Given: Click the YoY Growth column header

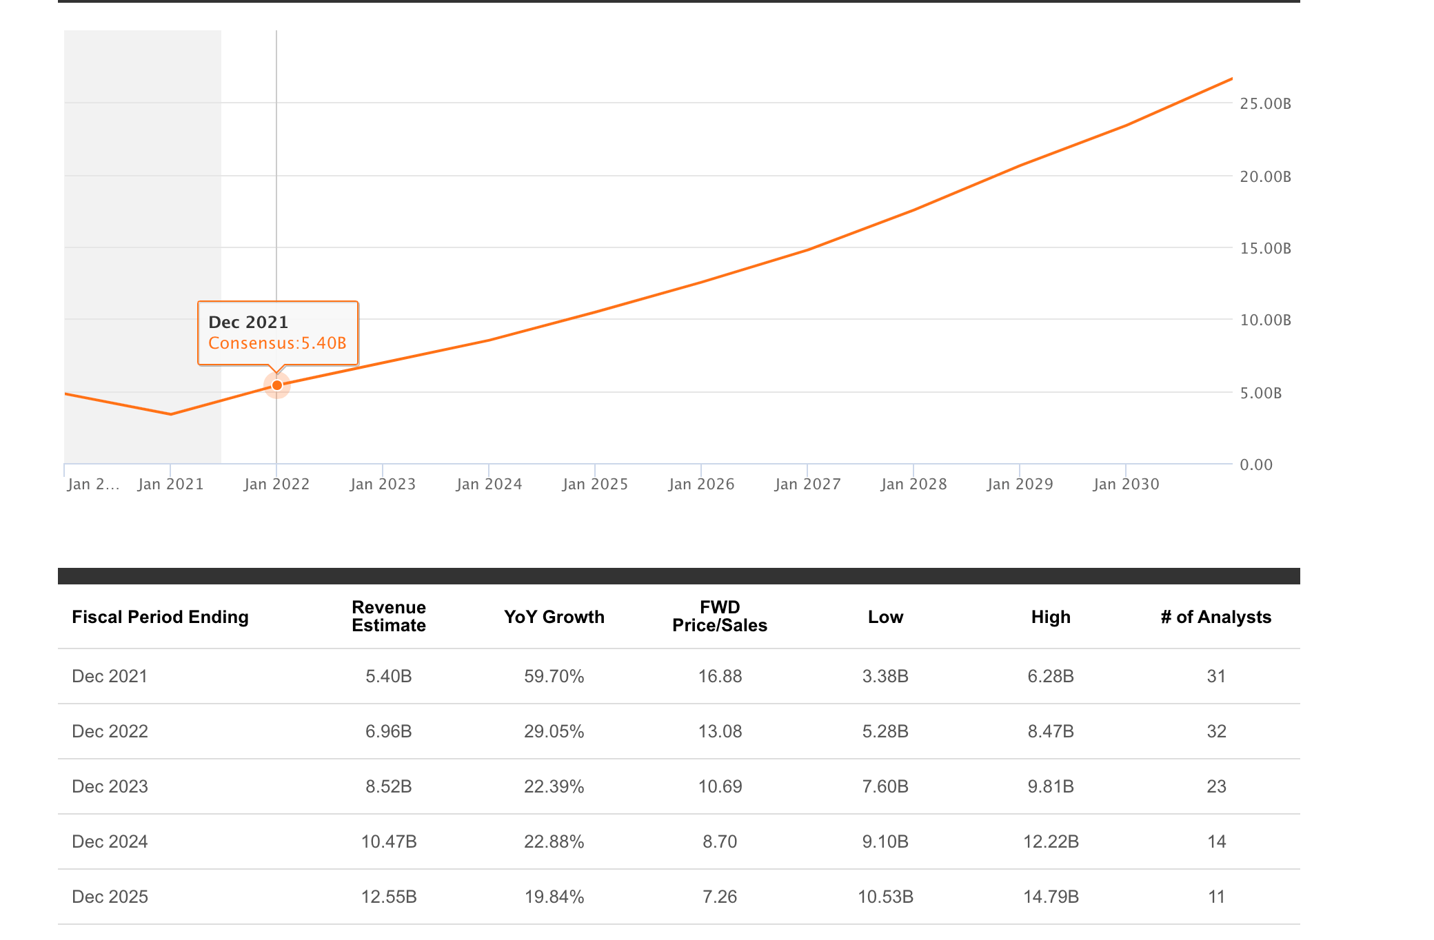Looking at the screenshot, I should [554, 617].
